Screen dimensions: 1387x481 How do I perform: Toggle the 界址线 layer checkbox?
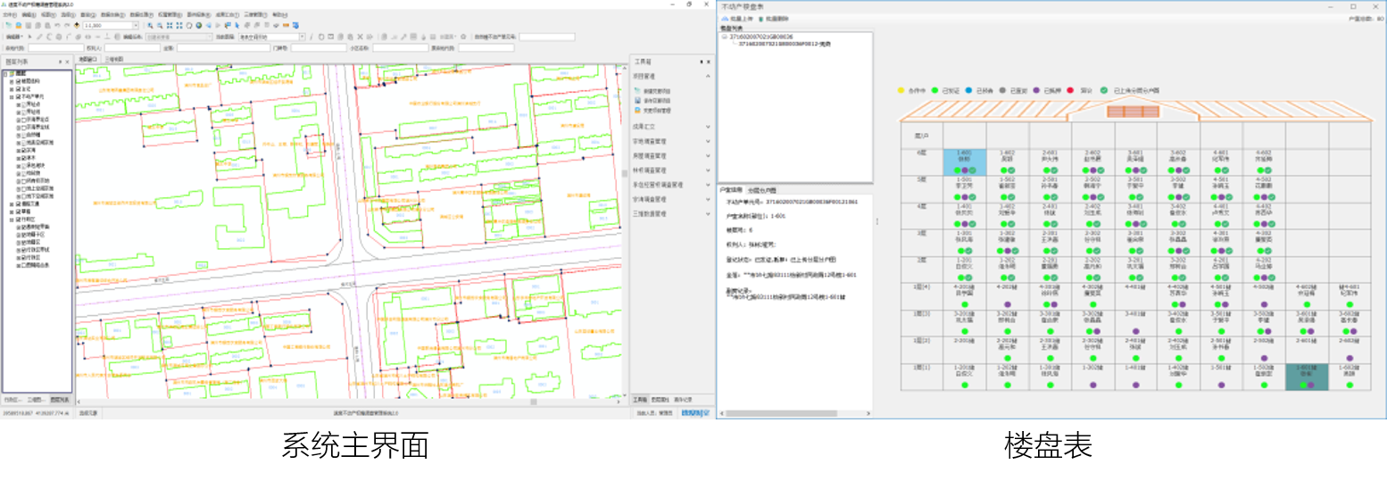[x=25, y=111]
